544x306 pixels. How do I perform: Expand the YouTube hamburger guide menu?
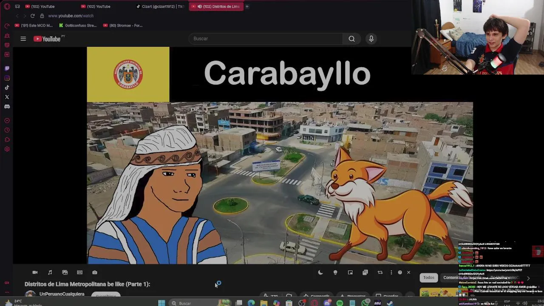(x=23, y=39)
